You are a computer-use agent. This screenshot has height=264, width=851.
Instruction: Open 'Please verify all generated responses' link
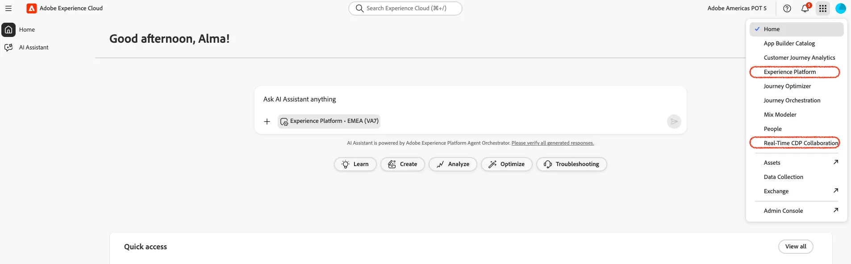point(553,143)
